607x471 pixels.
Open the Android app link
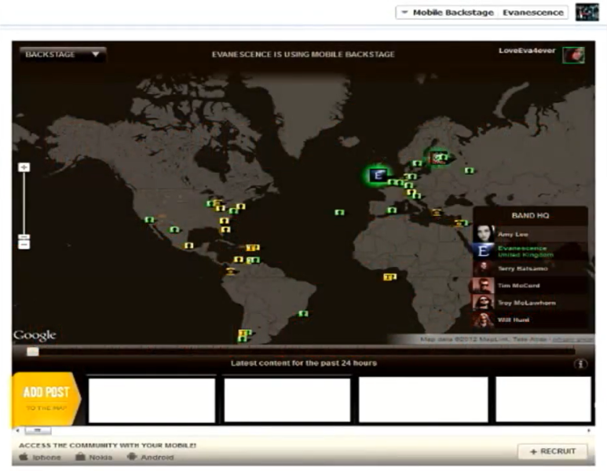[151, 457]
